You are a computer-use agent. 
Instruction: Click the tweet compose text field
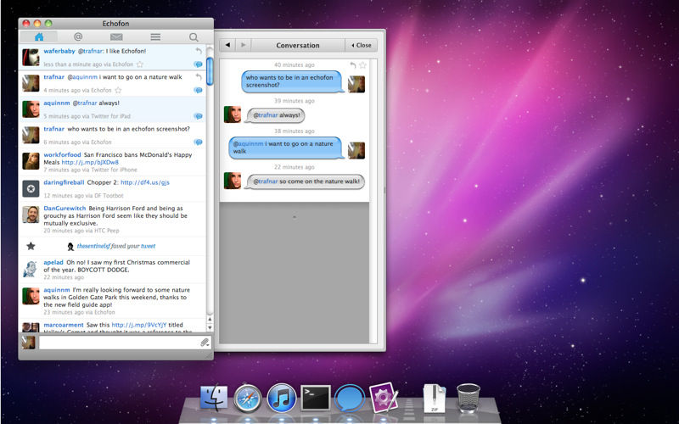coord(118,343)
